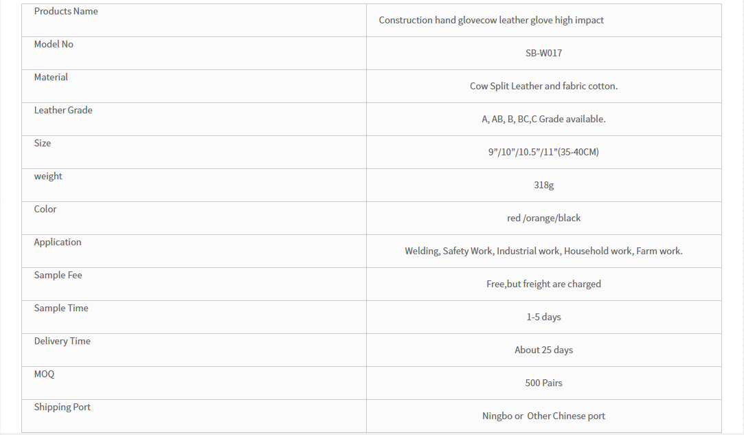Click the 'Model No' row label
This screenshot has width=744, height=435.
[54, 45]
